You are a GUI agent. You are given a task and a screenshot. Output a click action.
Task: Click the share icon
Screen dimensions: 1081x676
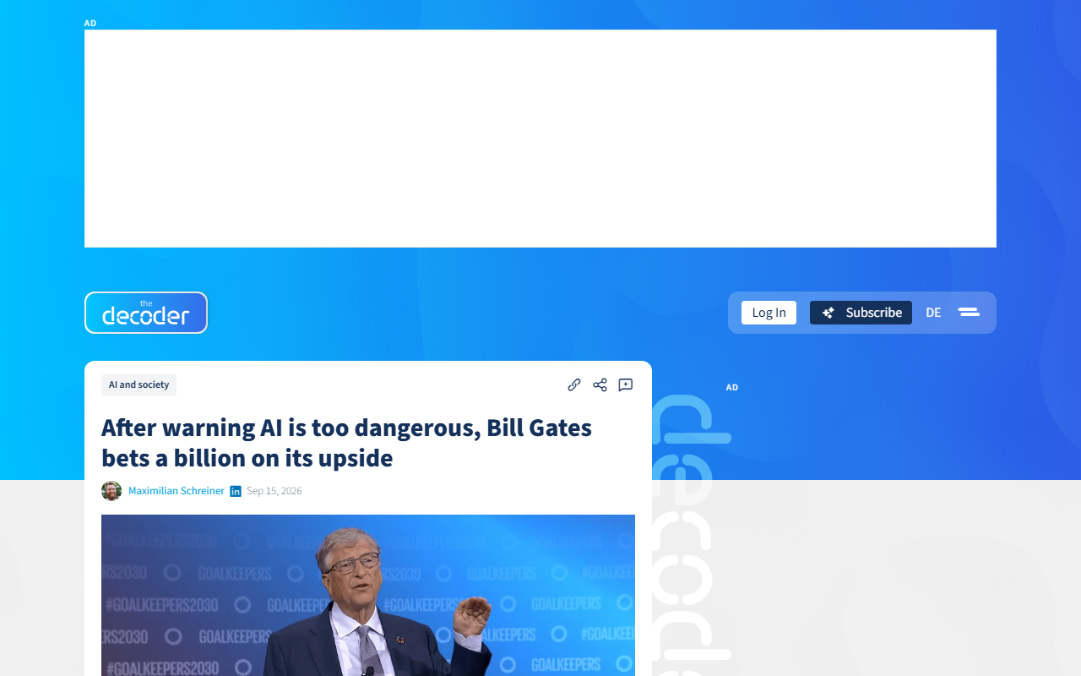point(600,385)
